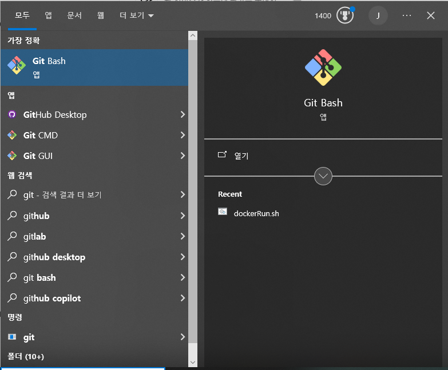Expand the github web search chevron

tap(183, 216)
